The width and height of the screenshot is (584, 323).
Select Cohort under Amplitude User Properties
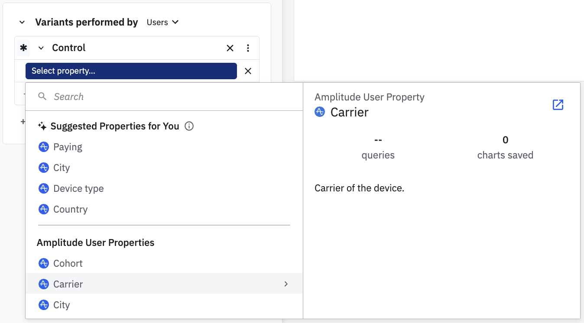coord(68,263)
